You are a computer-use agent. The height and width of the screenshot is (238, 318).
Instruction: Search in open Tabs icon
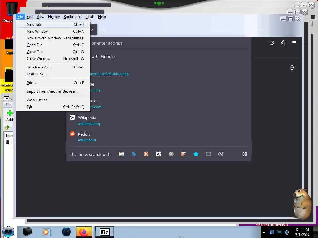pyautogui.click(x=208, y=154)
